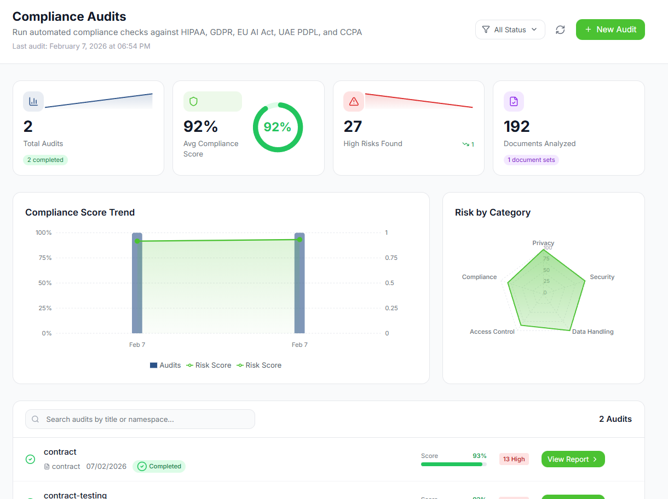Click the document icon on Documents Analyzed card
668x499 pixels.
click(514, 101)
